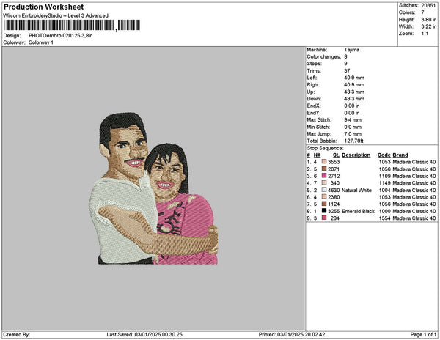
Task: Select thread code 1149
Action: pos(384,183)
